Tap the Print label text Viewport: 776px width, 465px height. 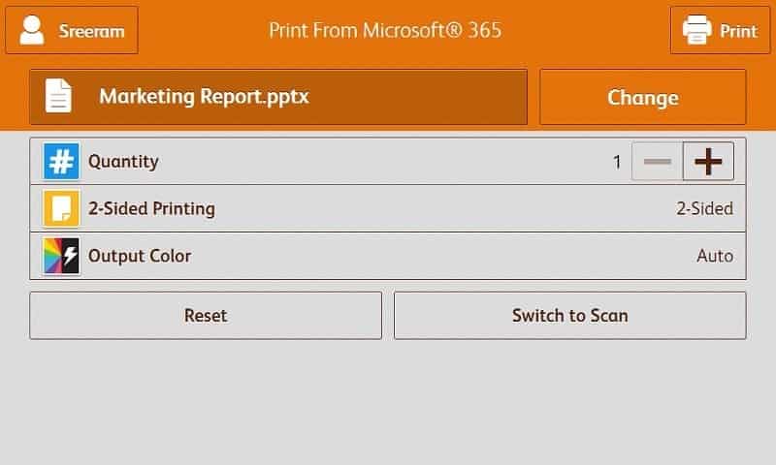[x=738, y=31]
